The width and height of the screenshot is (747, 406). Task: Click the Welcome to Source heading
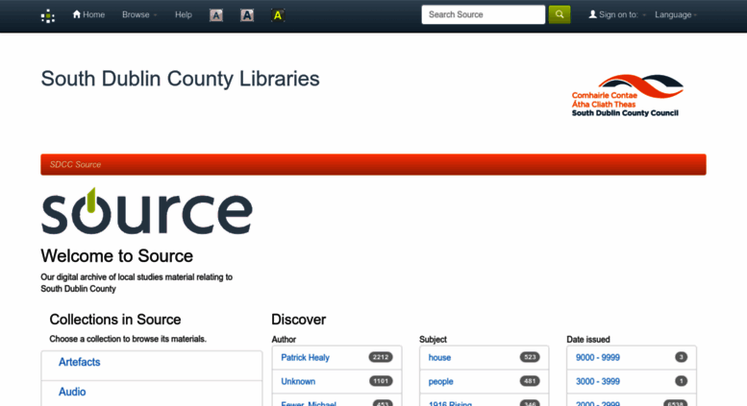(x=116, y=255)
